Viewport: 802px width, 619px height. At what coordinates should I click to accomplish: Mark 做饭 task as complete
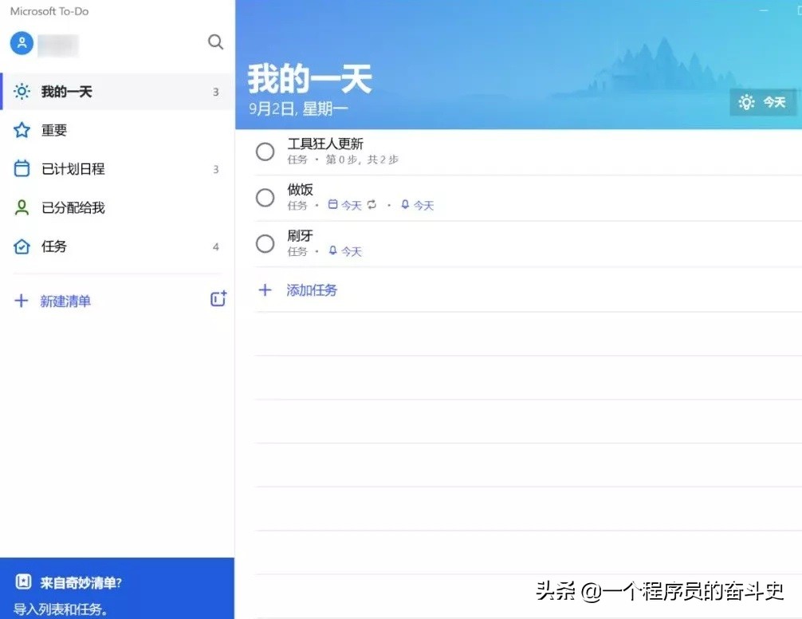[x=265, y=198]
